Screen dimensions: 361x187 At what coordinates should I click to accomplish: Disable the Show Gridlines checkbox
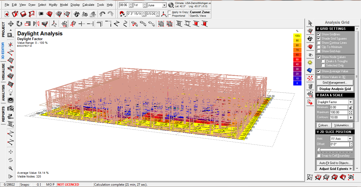pos(319,34)
